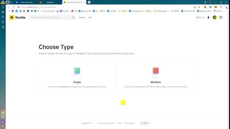Click the history clock sidebar icon

tap(3, 7)
